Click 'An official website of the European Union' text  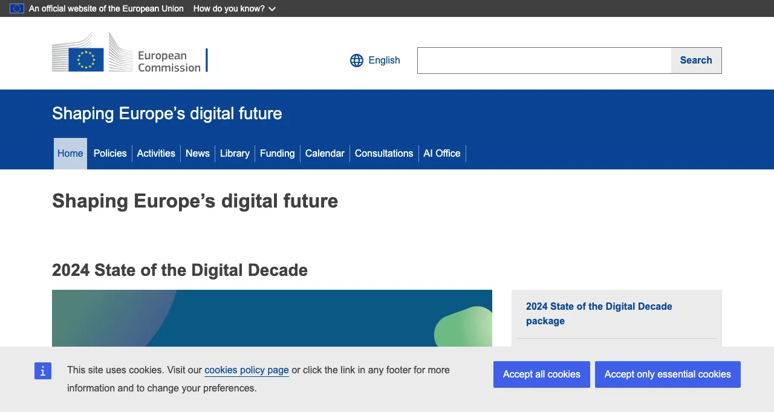click(106, 8)
